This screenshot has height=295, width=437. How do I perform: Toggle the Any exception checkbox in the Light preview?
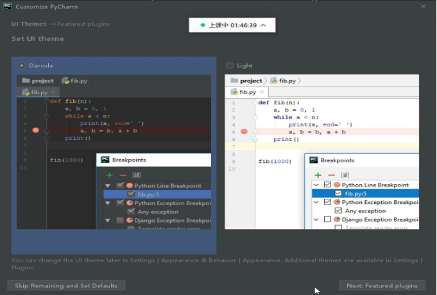pos(338,210)
